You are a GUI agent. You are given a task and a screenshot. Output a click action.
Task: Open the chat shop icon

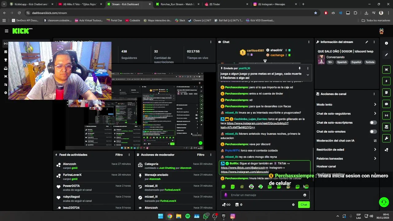(x=237, y=205)
